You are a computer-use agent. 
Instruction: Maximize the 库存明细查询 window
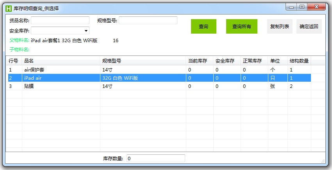(x=302, y=7)
